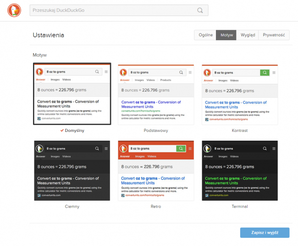Click duck logo in Terminal preview
This screenshot has height=246, width=298.
pos(207,148)
